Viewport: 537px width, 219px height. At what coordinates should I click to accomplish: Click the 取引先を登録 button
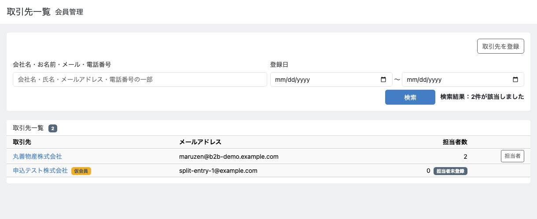pos(500,46)
